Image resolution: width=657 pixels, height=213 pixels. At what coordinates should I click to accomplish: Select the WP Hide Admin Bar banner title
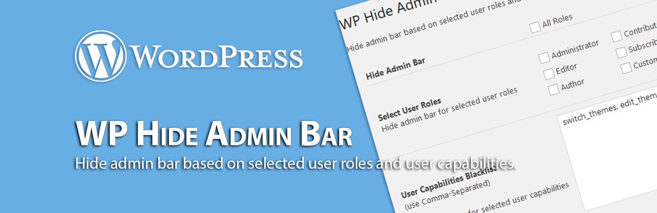[214, 134]
